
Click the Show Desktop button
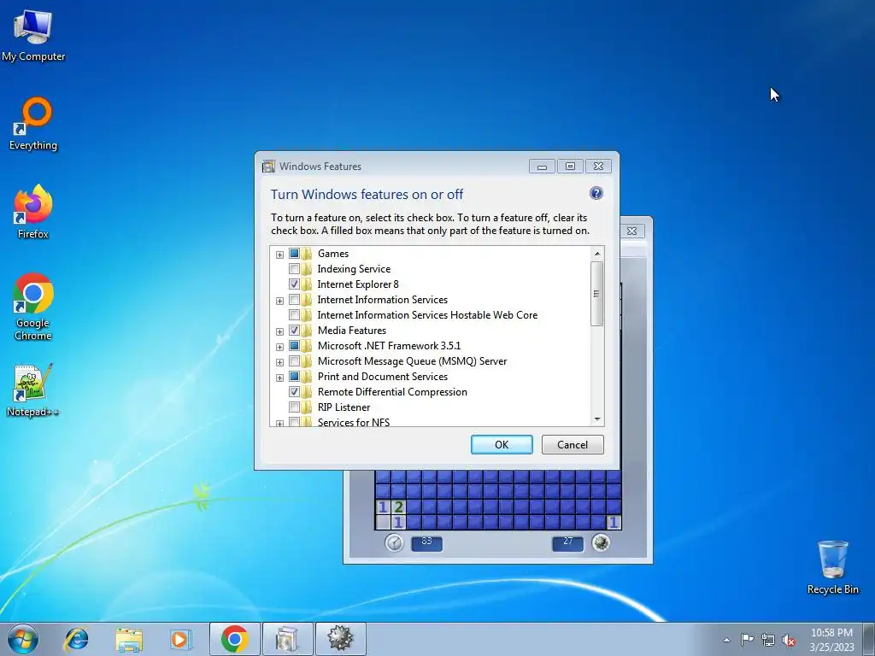click(869, 639)
